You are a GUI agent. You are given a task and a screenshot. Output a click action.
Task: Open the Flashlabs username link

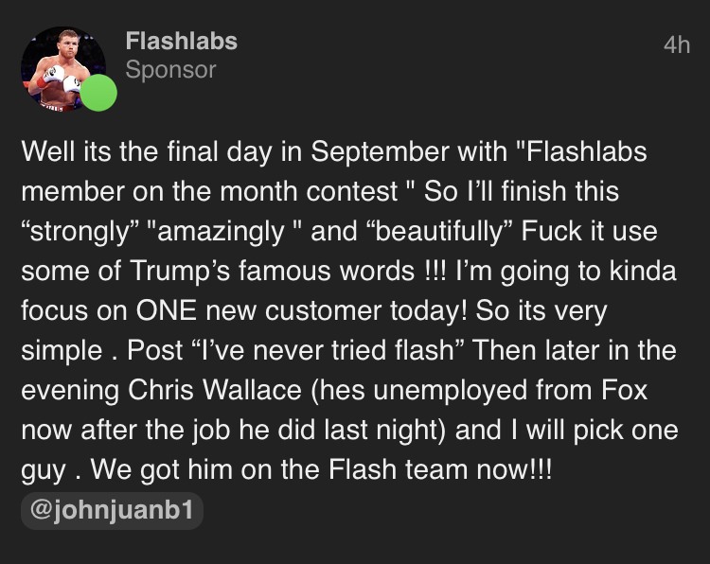click(x=181, y=42)
